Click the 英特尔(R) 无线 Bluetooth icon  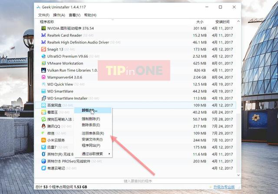point(43,154)
